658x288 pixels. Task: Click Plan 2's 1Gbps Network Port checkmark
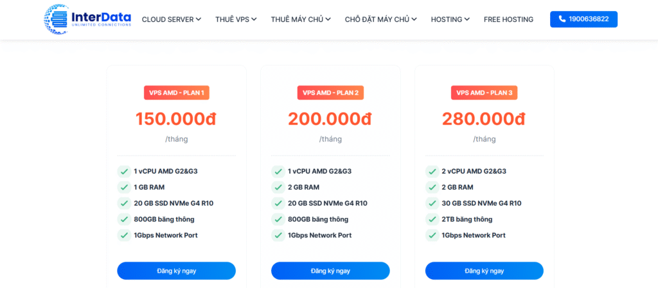pos(278,235)
